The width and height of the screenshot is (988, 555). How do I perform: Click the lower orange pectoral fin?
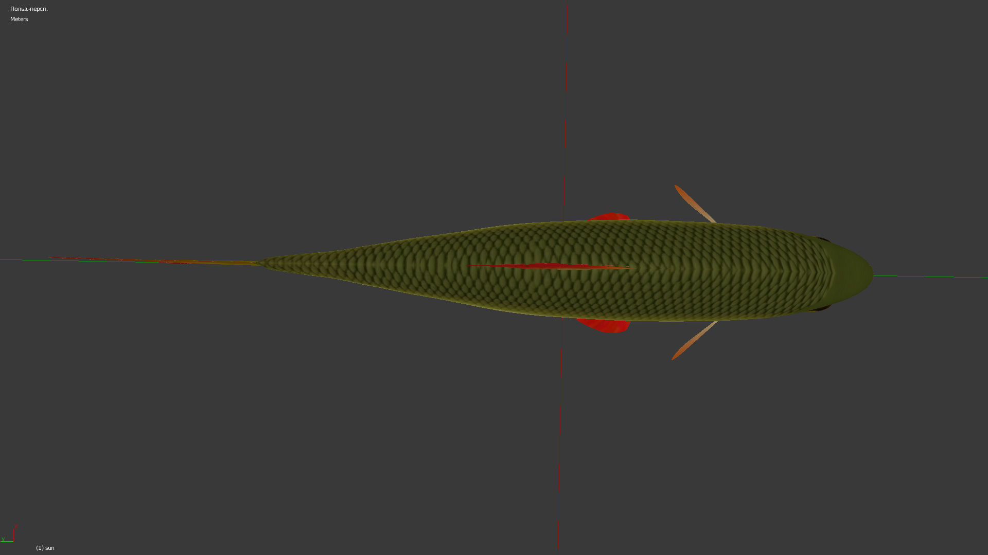point(693,341)
